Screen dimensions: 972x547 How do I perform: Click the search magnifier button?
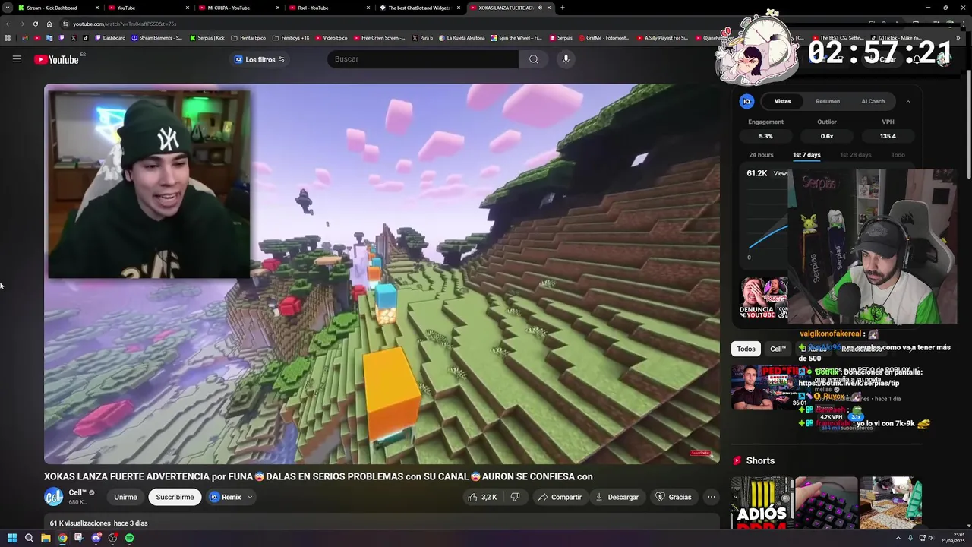(534, 59)
